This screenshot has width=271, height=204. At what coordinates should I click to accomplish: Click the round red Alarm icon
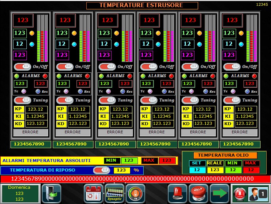click(x=240, y=194)
